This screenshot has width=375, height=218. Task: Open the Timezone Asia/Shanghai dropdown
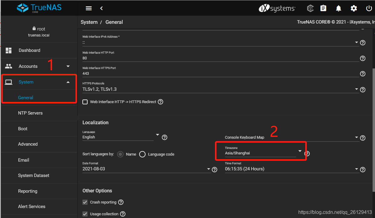pos(300,151)
